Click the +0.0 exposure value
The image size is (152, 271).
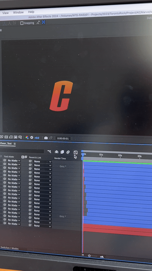(37, 138)
